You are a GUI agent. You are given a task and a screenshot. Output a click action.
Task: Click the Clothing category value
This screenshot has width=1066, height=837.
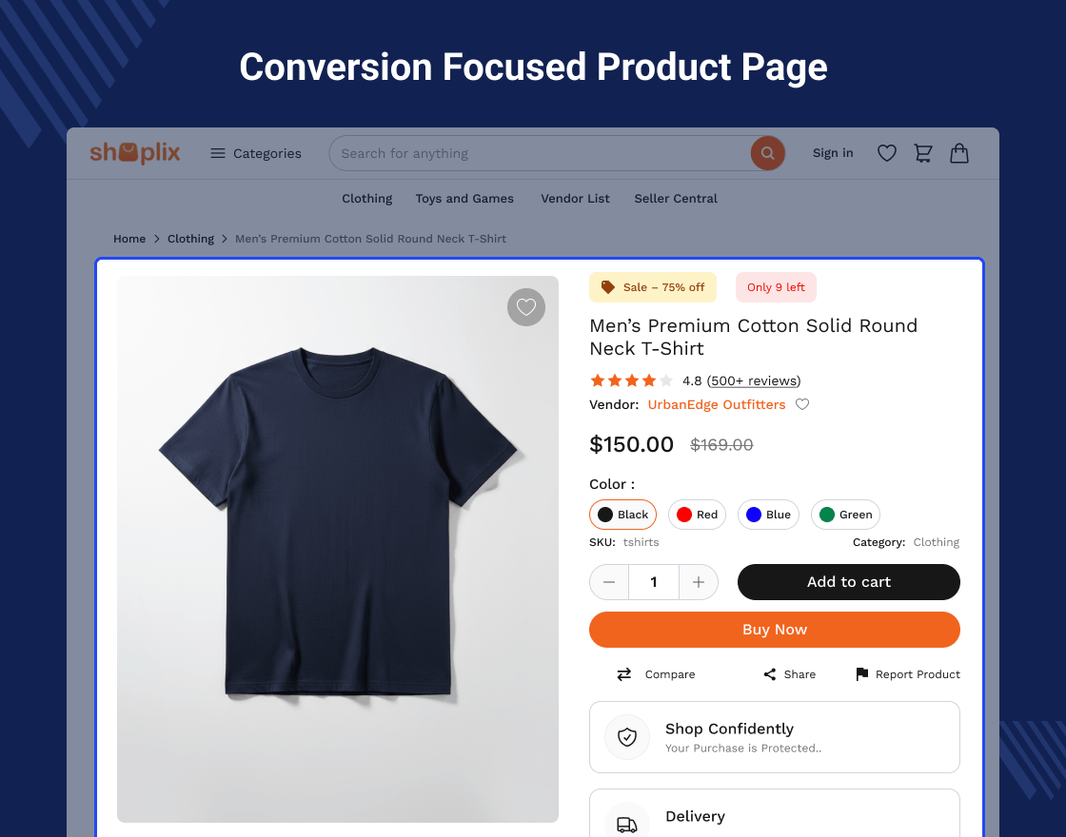(x=937, y=542)
